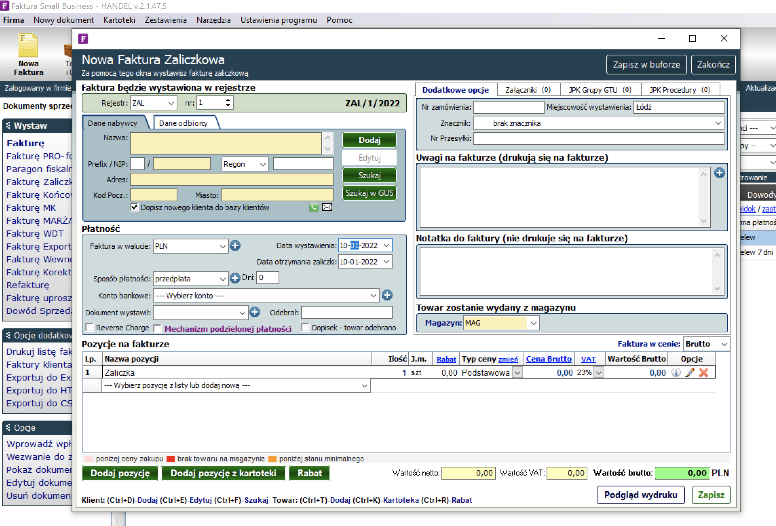Viewport: 776px width, 526px height.
Task: Click the Odebrał input field
Action: pyautogui.click(x=347, y=312)
